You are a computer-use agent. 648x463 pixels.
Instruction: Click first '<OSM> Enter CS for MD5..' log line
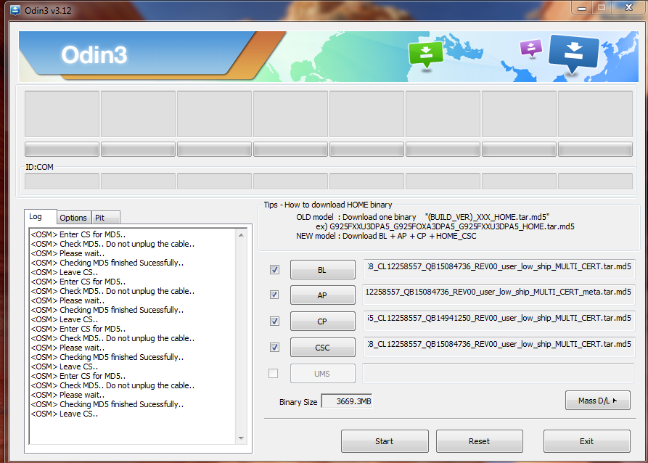[78, 234]
